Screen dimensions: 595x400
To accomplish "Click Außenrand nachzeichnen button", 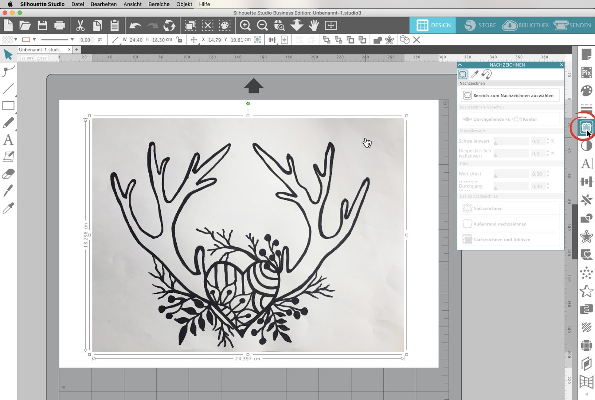I will coord(510,224).
